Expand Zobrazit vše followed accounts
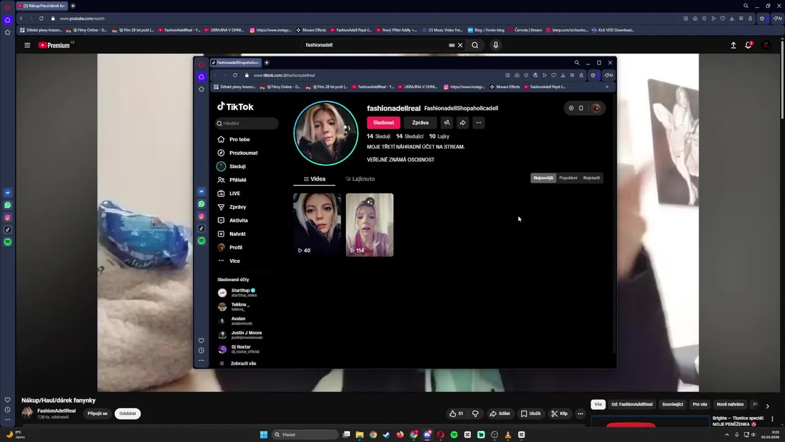The height and width of the screenshot is (442, 785). (238, 363)
